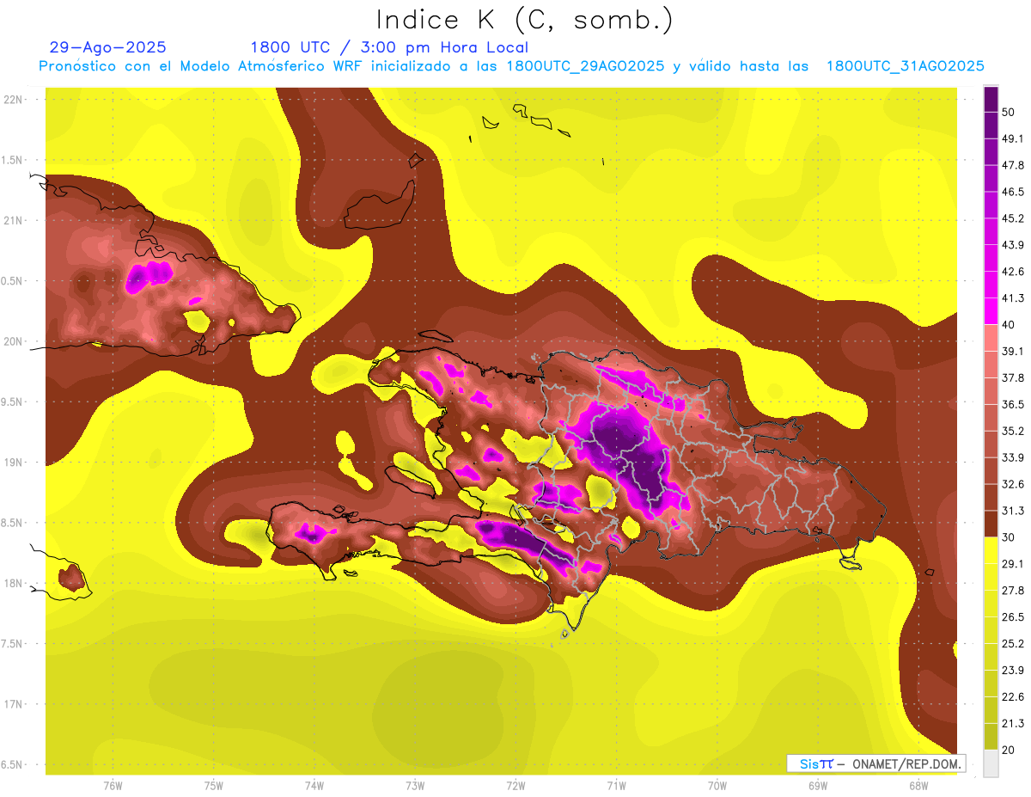Click the "68W" longitude label
Viewport: 1031px width, 797px height.
point(918,786)
